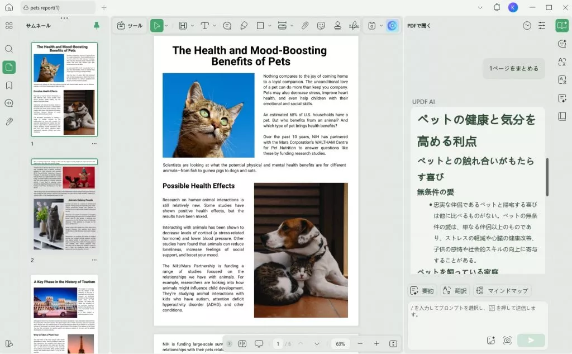Open the book icon at bottom of right sidebar
572x354 pixels.
click(x=562, y=116)
